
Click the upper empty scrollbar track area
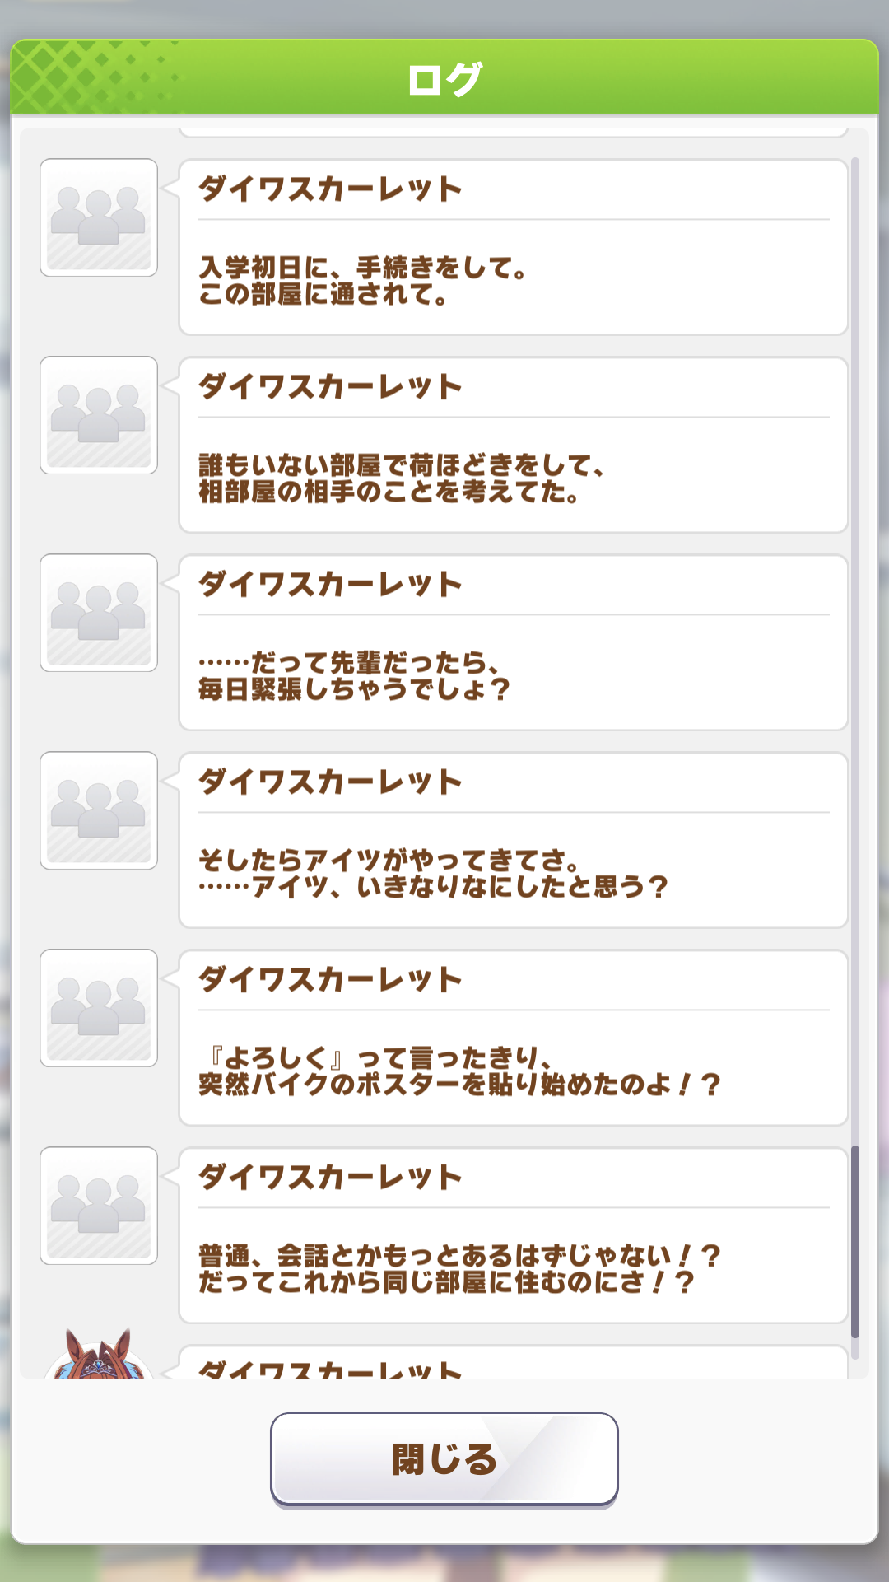coord(854,576)
